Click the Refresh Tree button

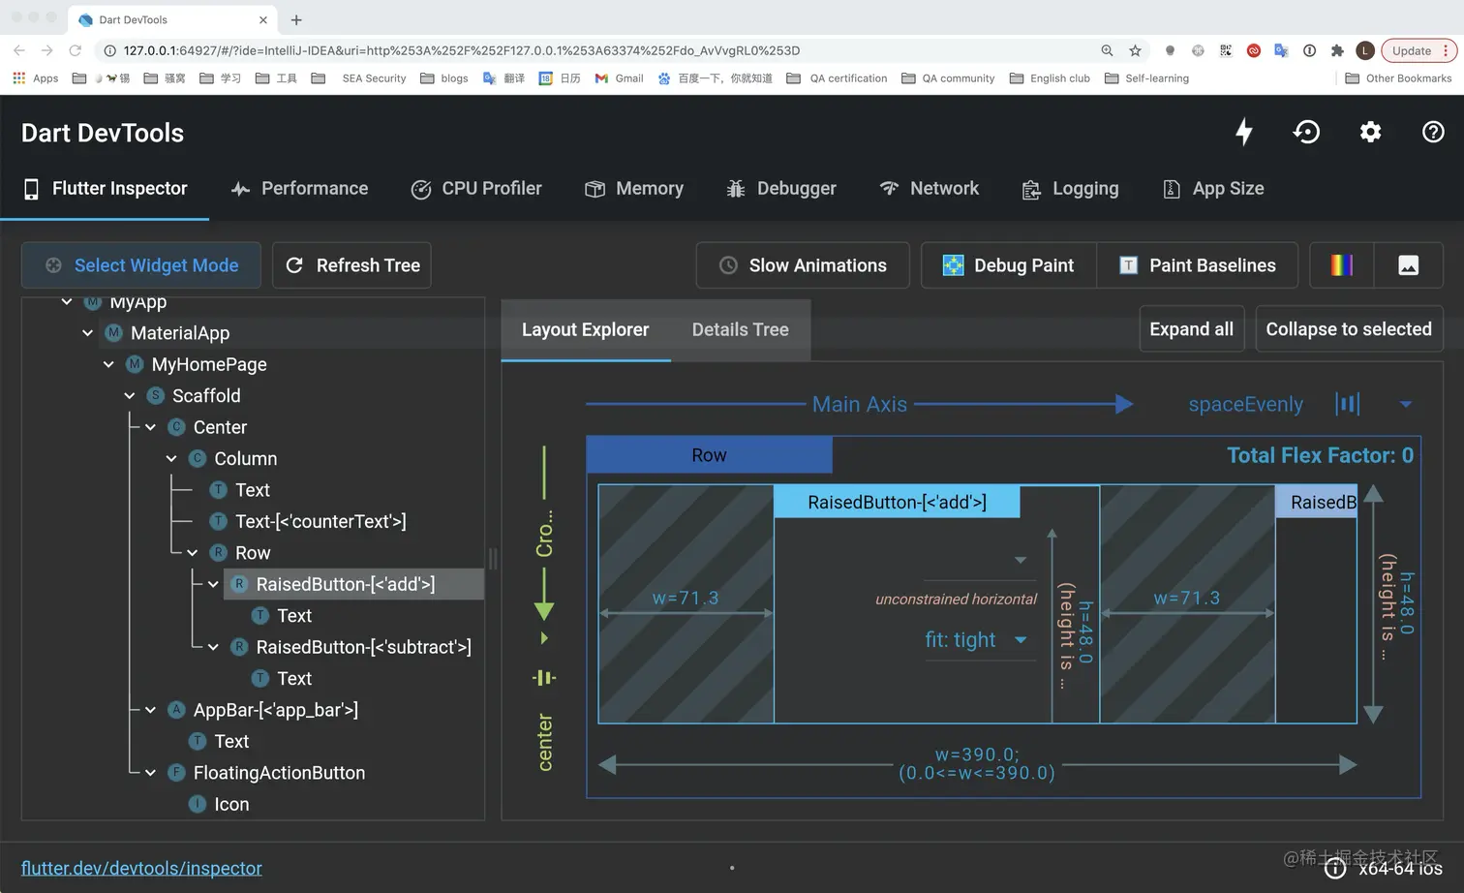click(352, 265)
